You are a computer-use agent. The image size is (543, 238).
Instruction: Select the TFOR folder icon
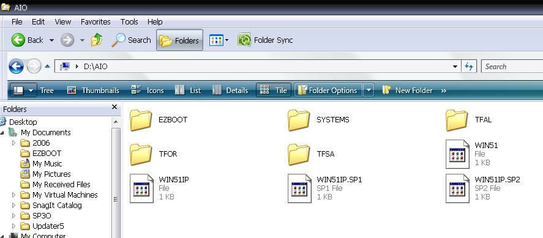coord(141,154)
